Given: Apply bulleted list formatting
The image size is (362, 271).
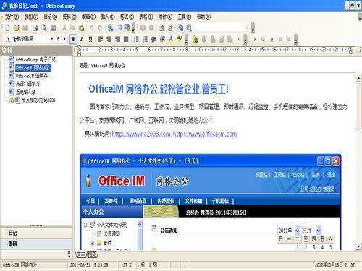Looking at the screenshot, I should [x=136, y=39].
